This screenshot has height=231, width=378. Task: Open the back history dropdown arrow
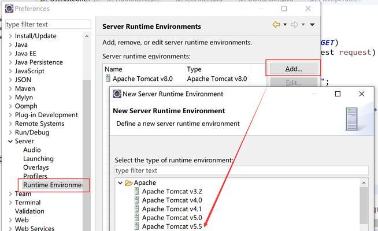click(x=285, y=25)
